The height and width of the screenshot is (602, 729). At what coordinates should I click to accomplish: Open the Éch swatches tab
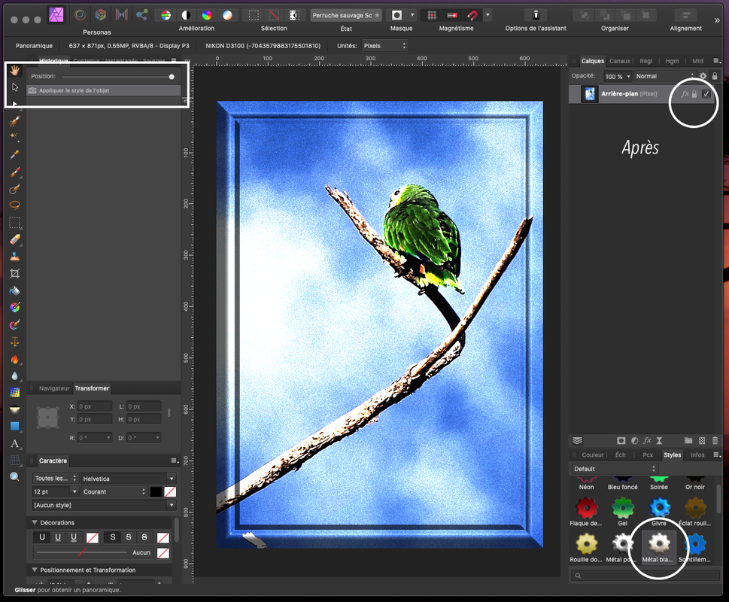tap(620, 455)
